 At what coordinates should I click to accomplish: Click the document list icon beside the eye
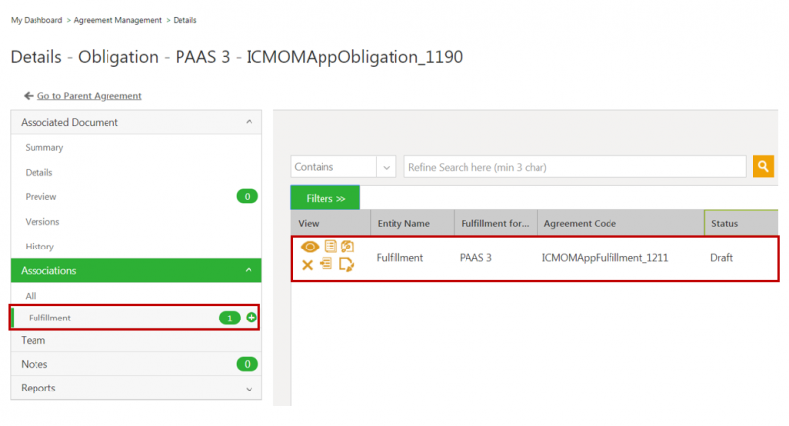(x=330, y=247)
